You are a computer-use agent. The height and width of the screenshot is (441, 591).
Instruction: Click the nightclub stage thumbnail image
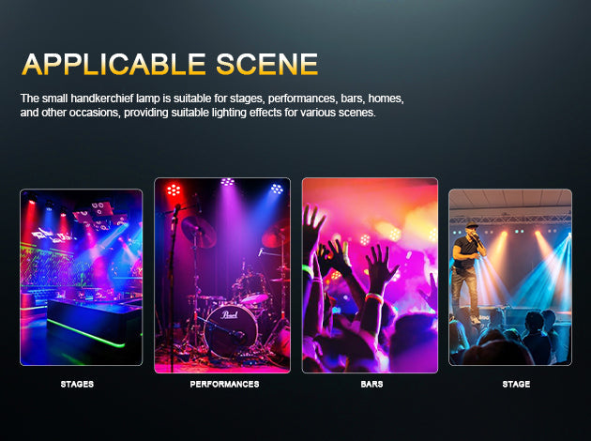tap(81, 277)
